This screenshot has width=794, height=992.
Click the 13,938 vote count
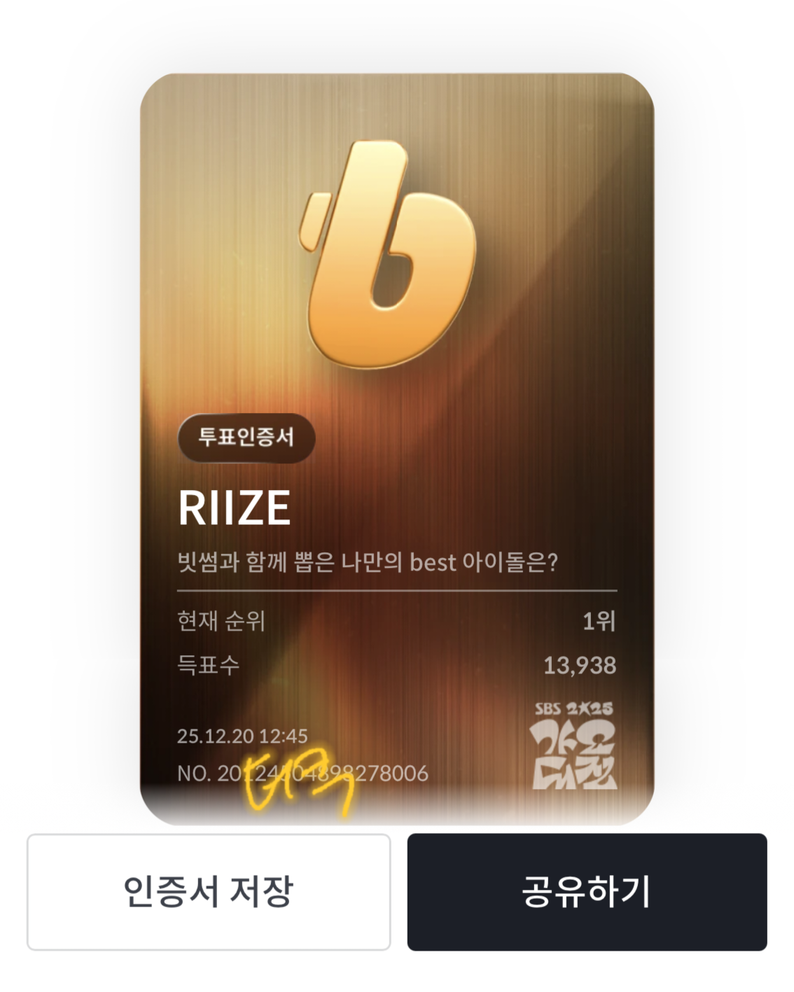point(580,665)
